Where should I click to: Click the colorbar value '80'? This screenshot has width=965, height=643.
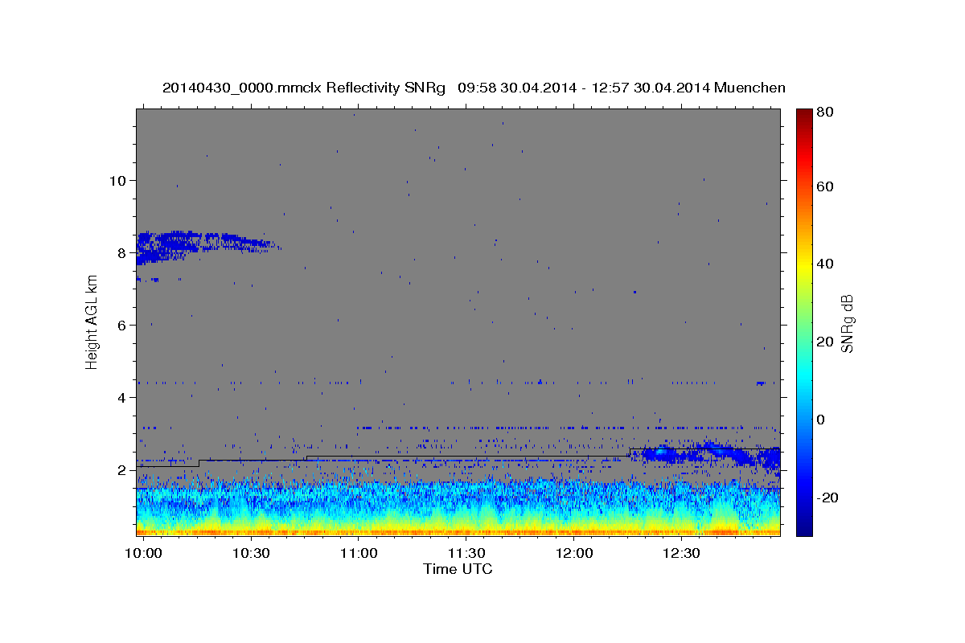click(x=825, y=111)
